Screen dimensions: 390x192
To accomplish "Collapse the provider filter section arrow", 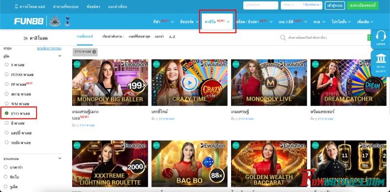I will coord(59,56).
